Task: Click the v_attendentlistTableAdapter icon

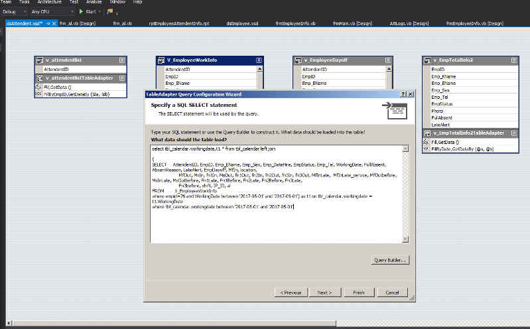Action: 40,78
